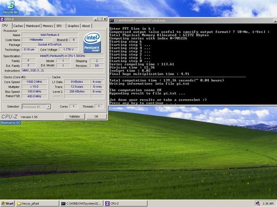The height and width of the screenshot is (207, 277).
Task: Click the OK button in CPU-Z
Action: pos(97,117)
